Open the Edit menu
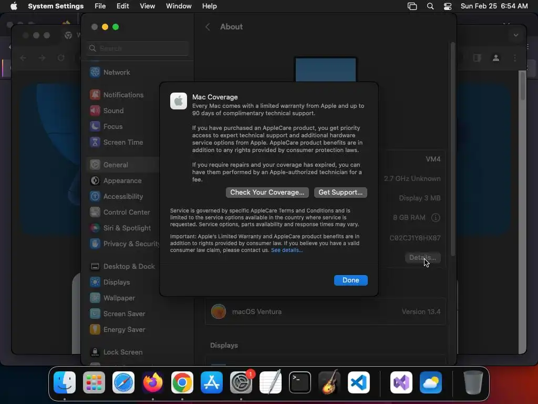Screen dimensions: 538x404 click(122, 6)
